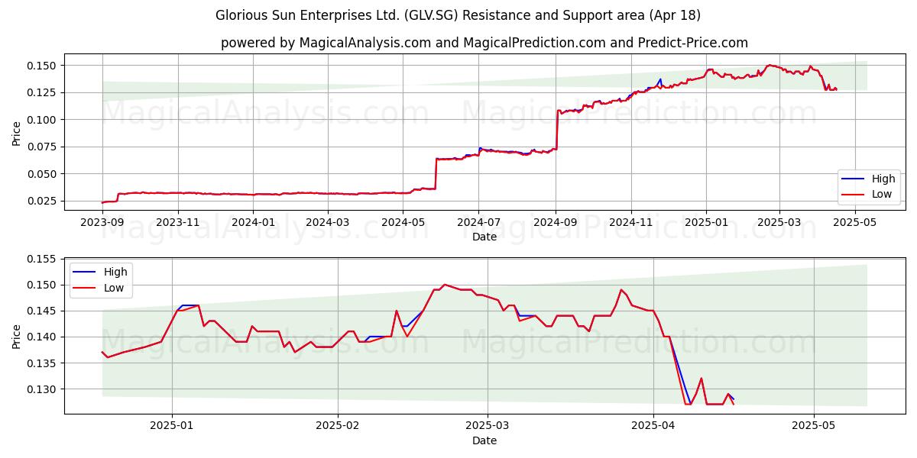Click the '0.075' price tick label
Viewport: 917px width, 458px height.
pyautogui.click(x=43, y=147)
